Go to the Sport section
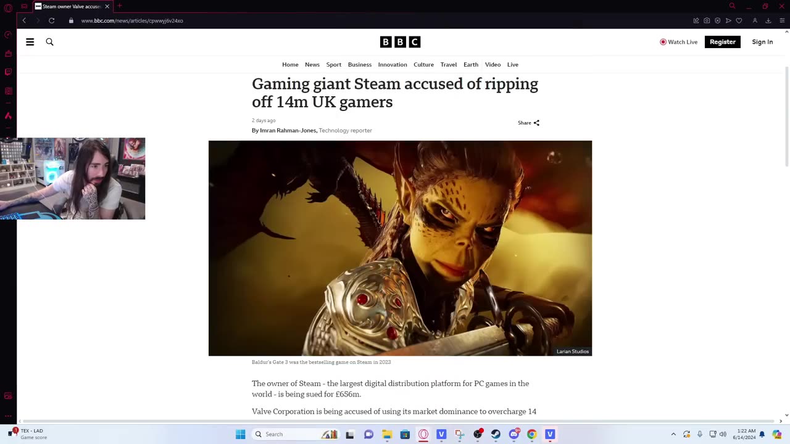 coord(333,65)
